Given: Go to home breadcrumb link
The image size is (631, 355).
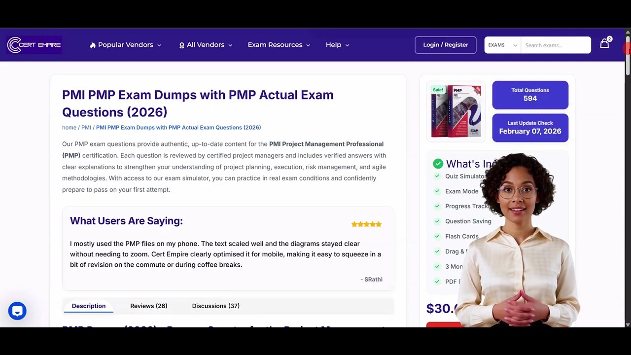Looking at the screenshot, I should (69, 127).
